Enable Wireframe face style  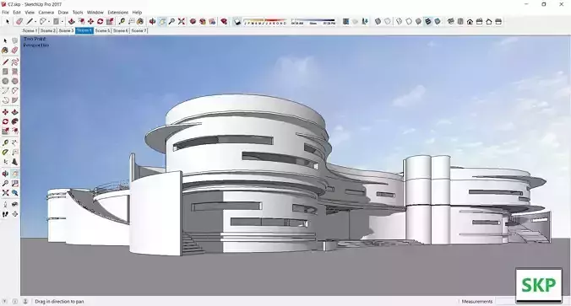coord(400,22)
